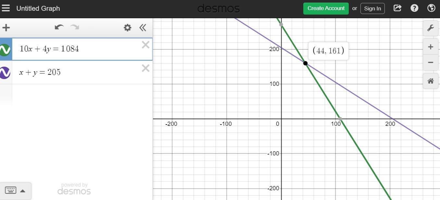Click the Create Account button
440x200 pixels.
326,8
